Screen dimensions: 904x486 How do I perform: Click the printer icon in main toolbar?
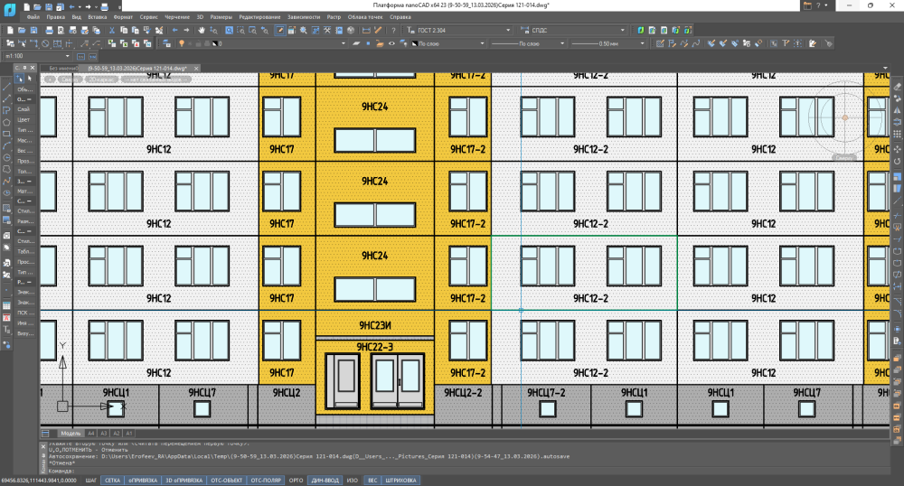pos(49,30)
